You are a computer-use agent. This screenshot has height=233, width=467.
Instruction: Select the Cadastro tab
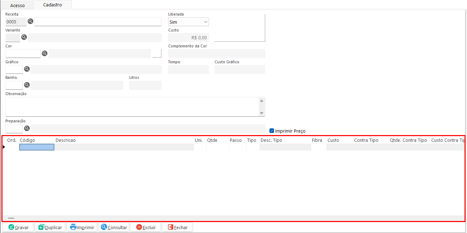pyautogui.click(x=52, y=5)
